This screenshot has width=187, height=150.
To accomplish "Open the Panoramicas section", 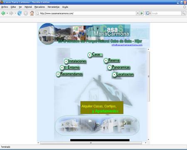I will [119, 67].
